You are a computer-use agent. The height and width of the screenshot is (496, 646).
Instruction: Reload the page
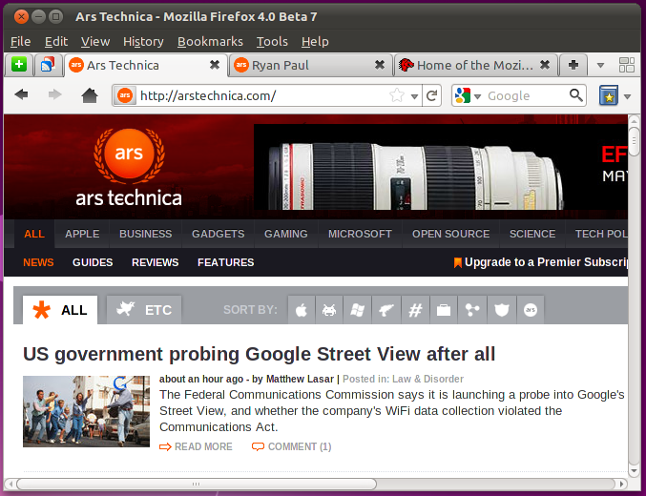[x=431, y=95]
